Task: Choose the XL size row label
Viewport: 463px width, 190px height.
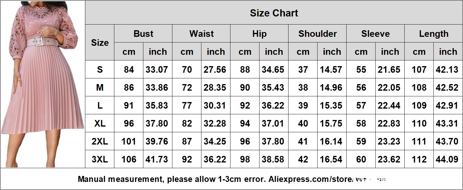Action: tap(100, 124)
